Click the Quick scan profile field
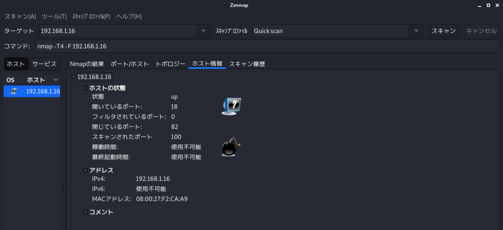 [x=330, y=31]
